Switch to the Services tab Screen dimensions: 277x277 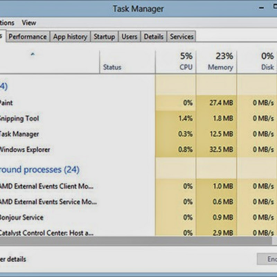click(x=181, y=37)
